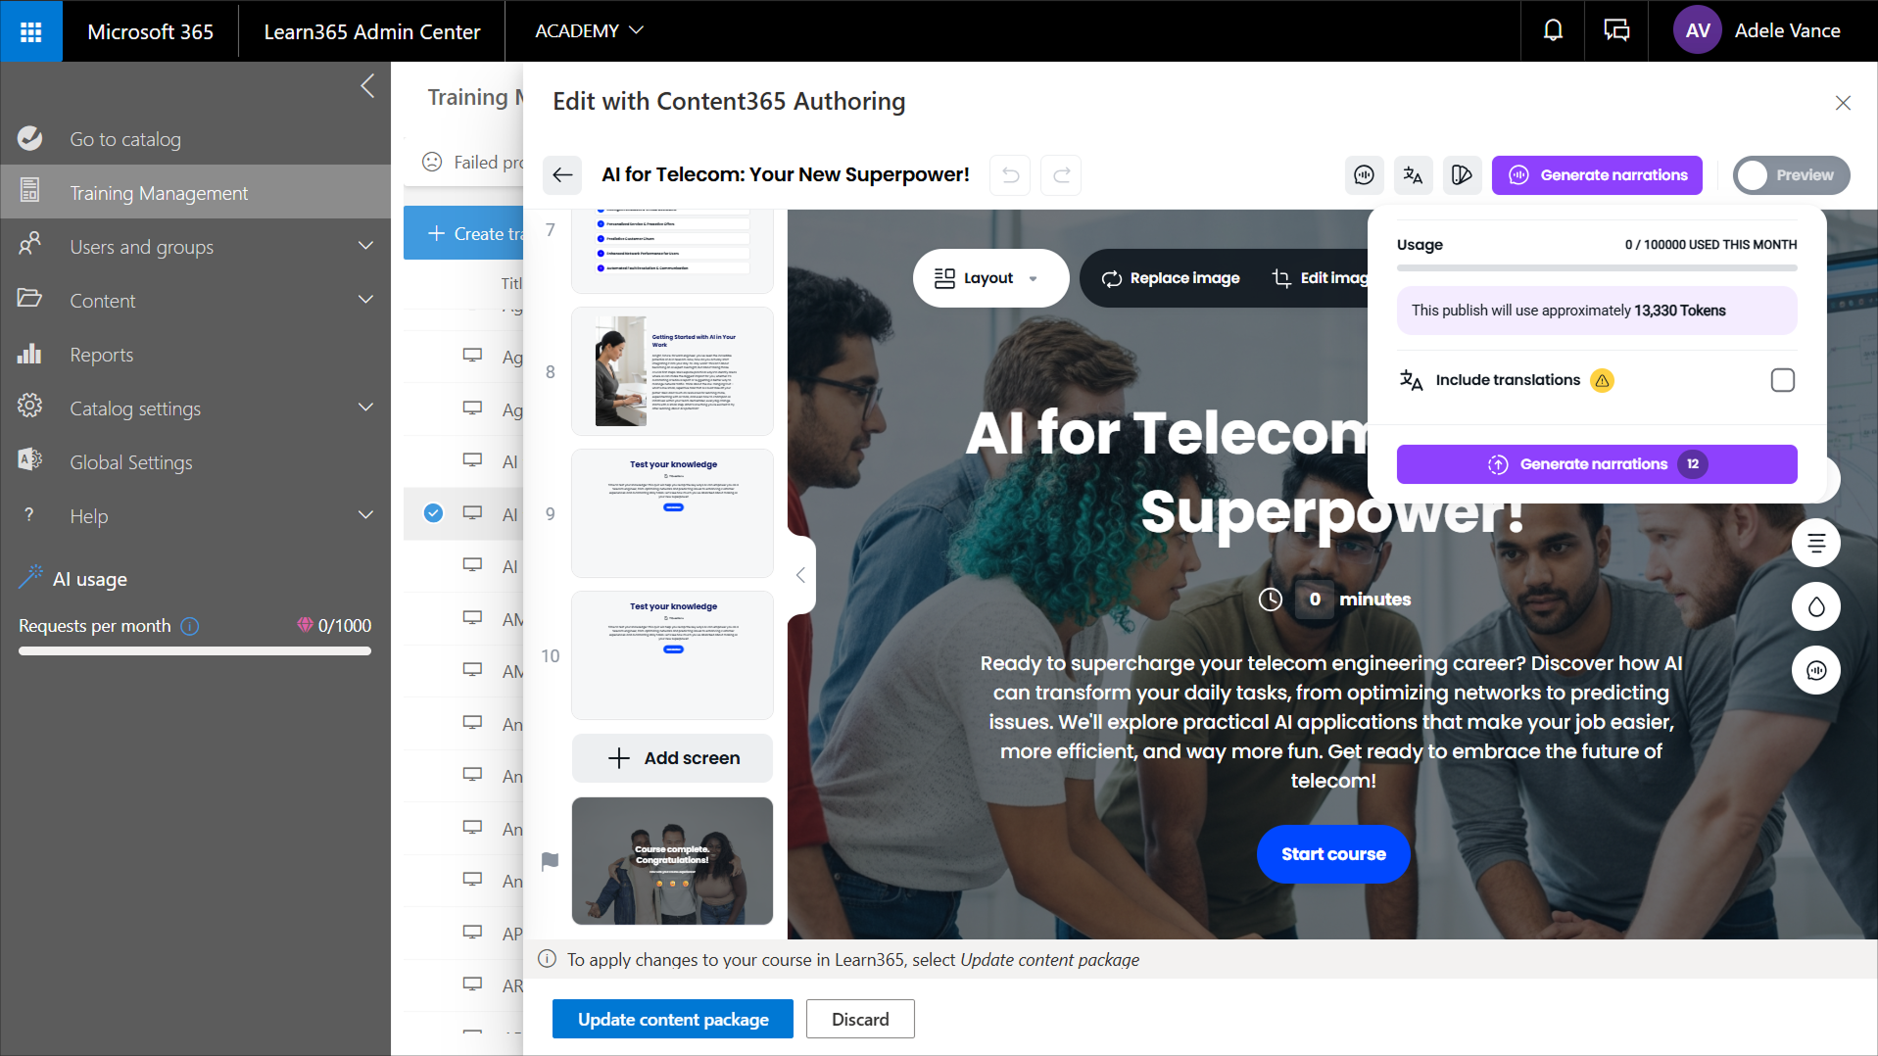The width and height of the screenshot is (1878, 1056).
Task: Open the table of contents list icon
Action: point(1816,543)
